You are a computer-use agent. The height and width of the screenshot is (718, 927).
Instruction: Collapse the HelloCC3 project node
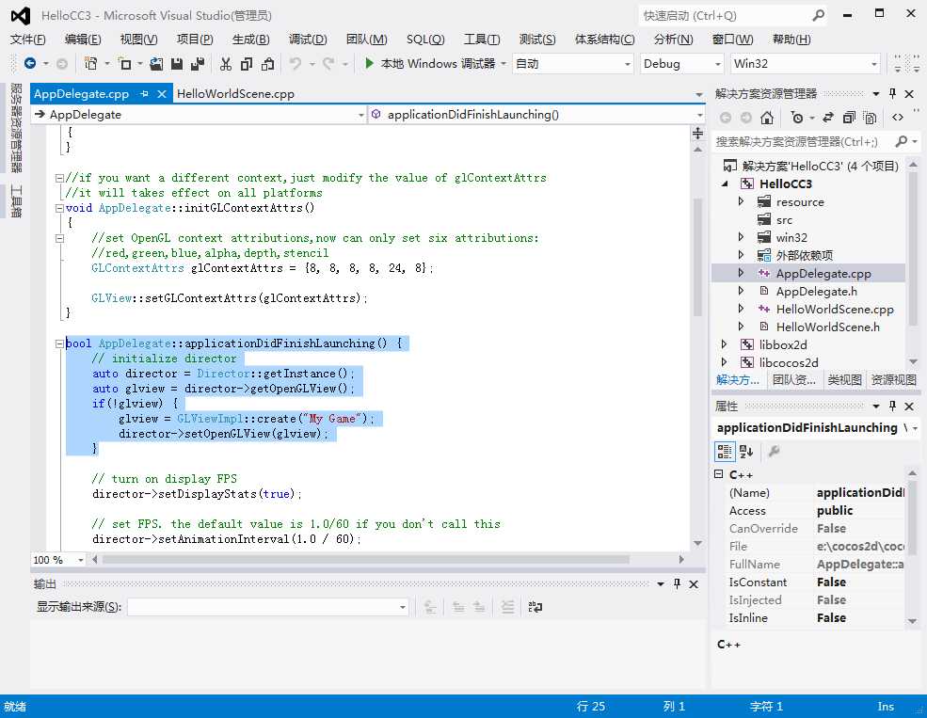coord(725,184)
